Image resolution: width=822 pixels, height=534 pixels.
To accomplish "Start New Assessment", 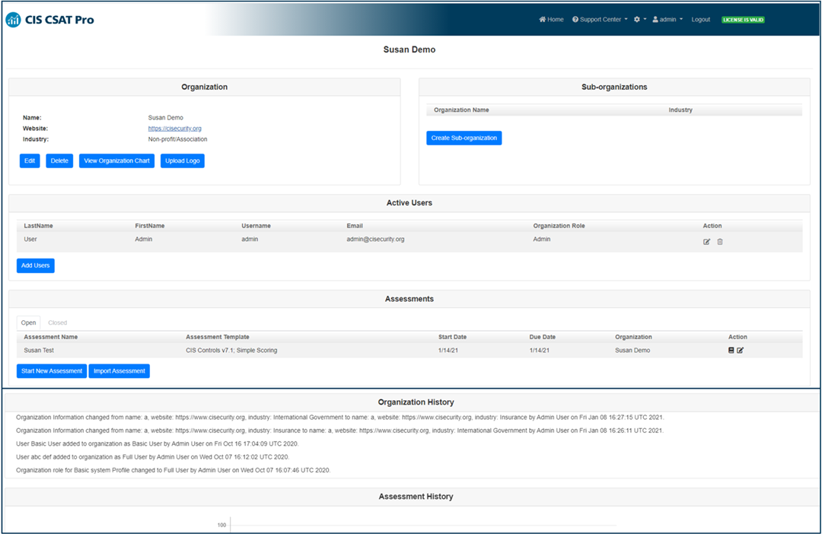I will 51,370.
